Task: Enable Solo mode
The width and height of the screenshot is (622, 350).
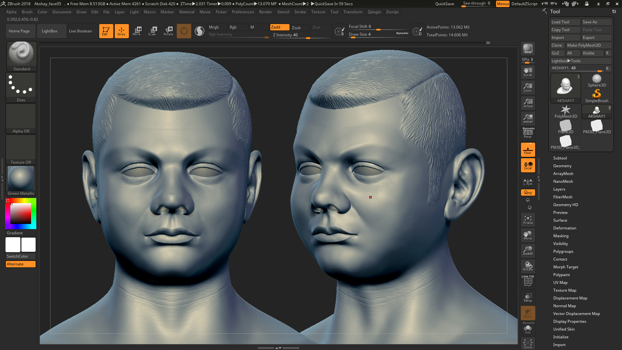Action: pos(528,329)
